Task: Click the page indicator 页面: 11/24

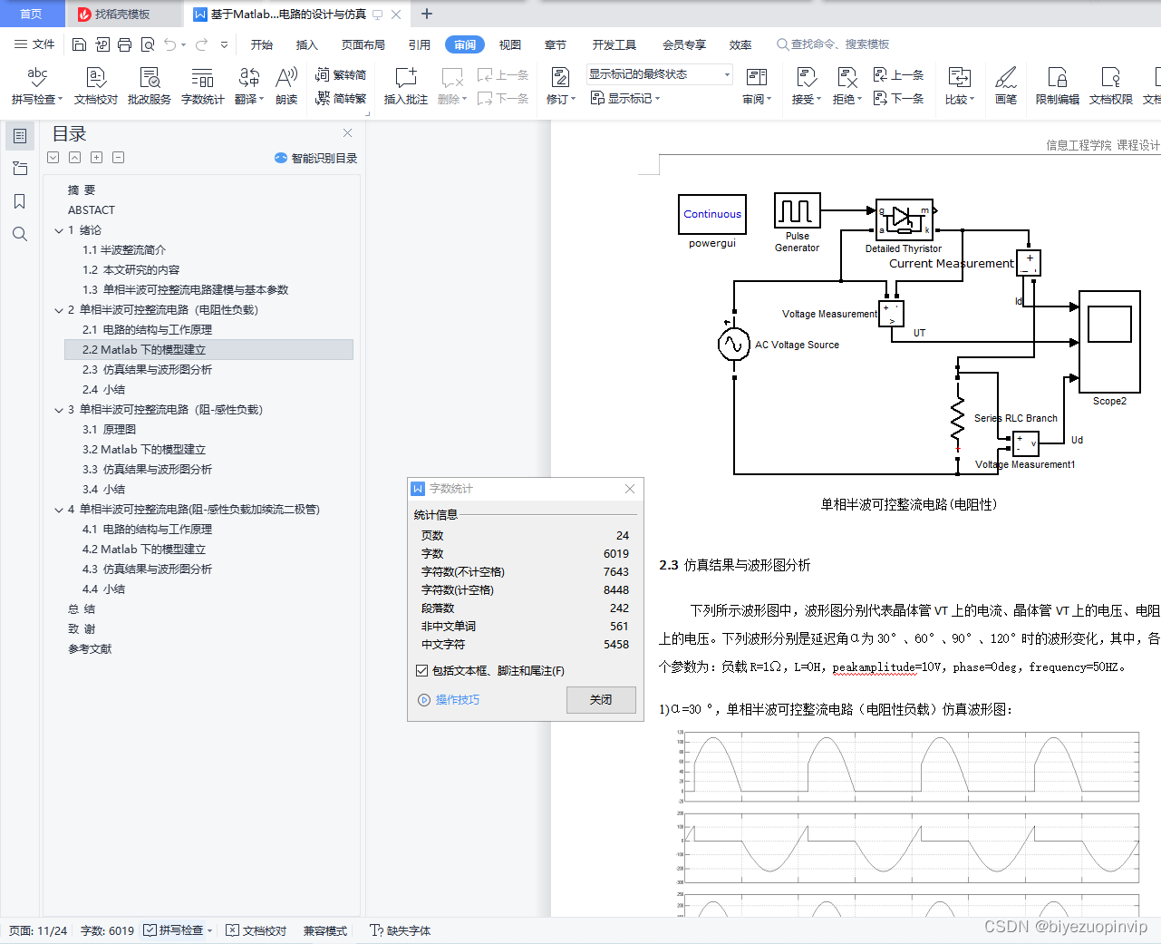Action: [x=38, y=930]
